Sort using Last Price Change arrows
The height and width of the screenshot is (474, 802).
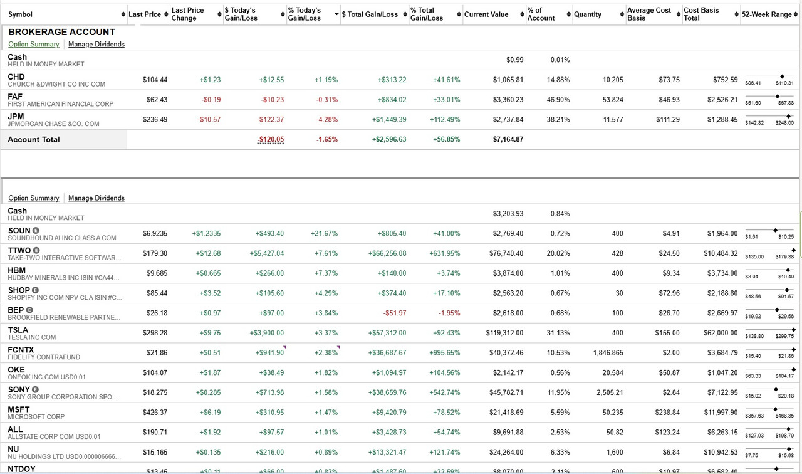219,14
